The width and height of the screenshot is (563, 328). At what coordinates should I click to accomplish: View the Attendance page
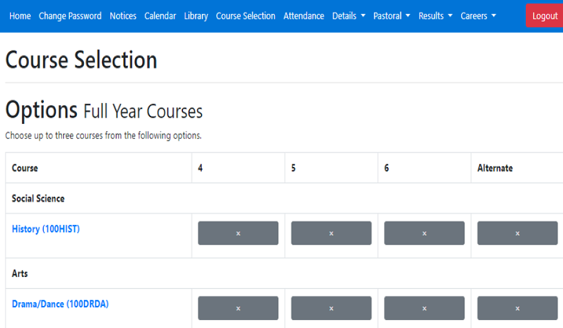(x=303, y=16)
